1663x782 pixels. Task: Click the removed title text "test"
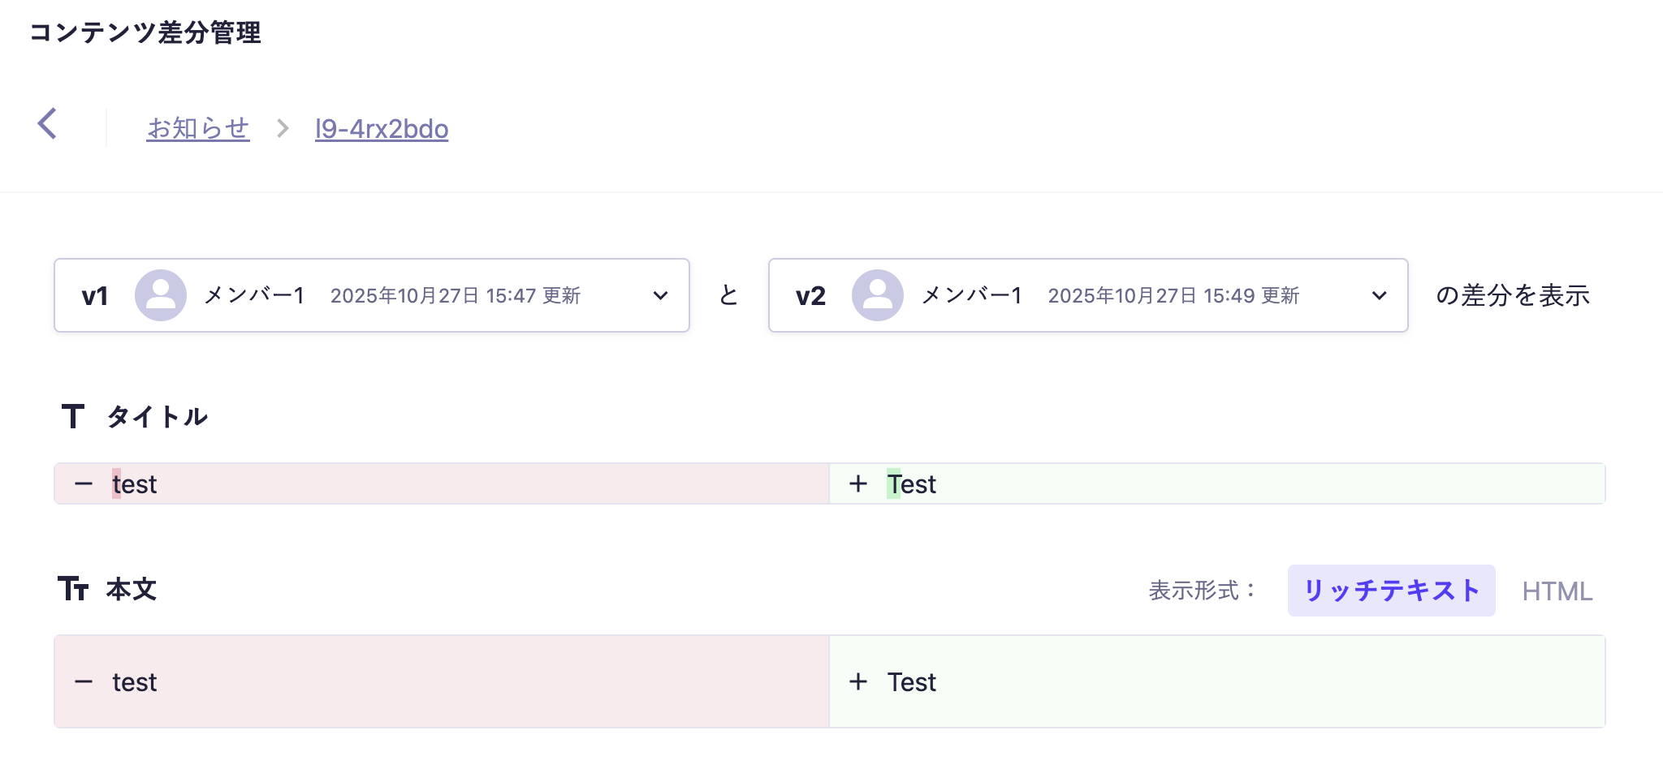click(x=135, y=484)
